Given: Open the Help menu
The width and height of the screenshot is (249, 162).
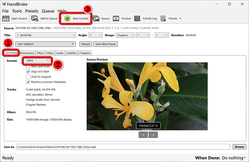Looking at the screenshot, I should click(x=62, y=11).
